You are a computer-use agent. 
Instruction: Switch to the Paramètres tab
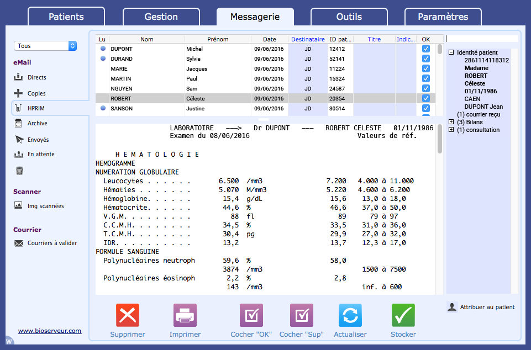point(443,17)
